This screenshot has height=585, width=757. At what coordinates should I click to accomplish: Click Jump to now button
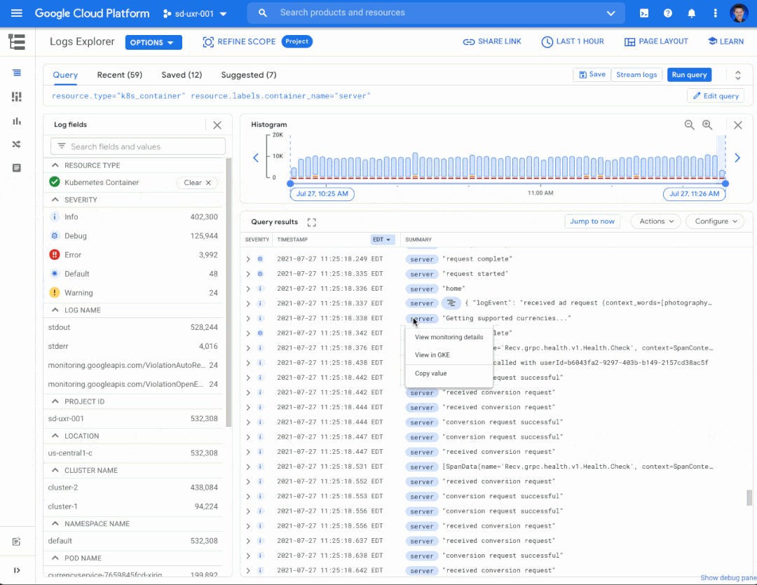tap(592, 221)
